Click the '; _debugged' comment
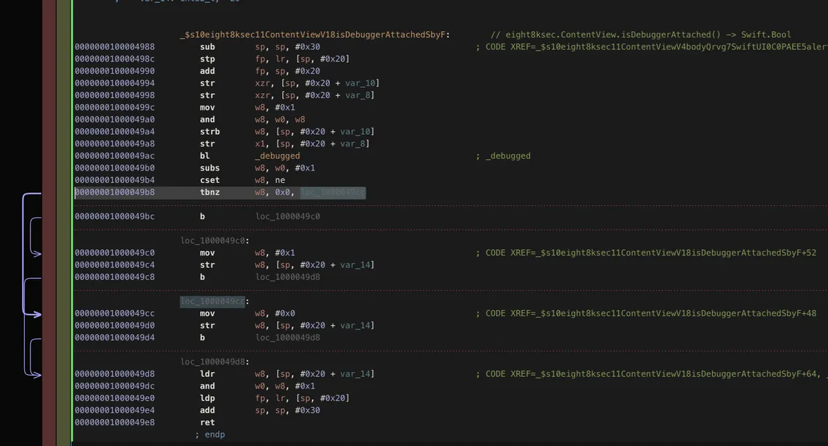The height and width of the screenshot is (446, 828). click(x=503, y=156)
